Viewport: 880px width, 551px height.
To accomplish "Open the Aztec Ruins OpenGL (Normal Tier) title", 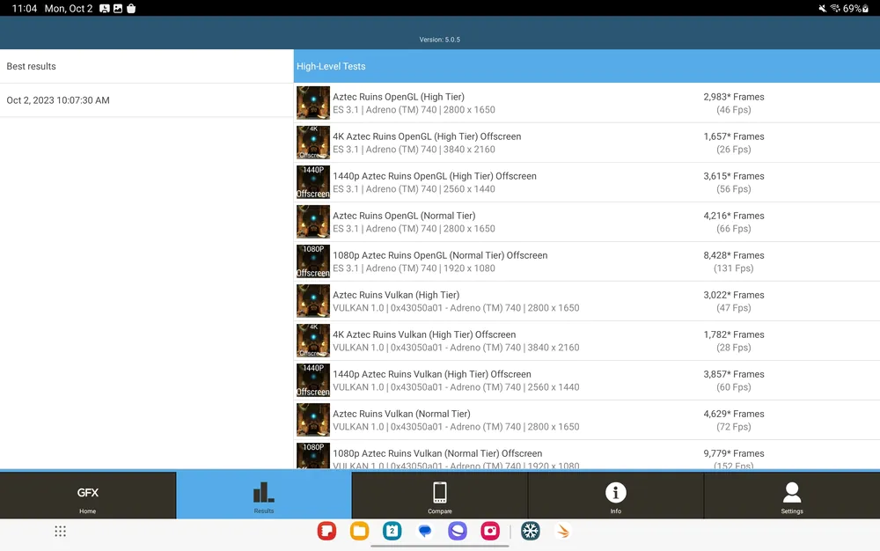I will click(x=404, y=216).
